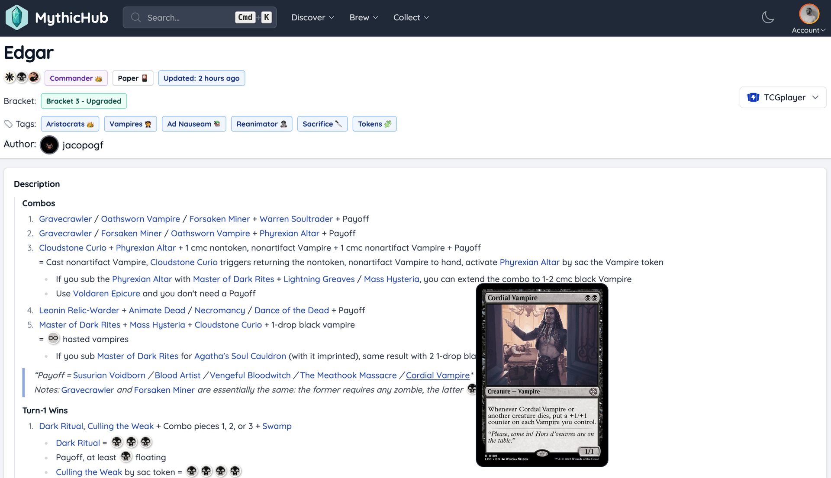Open Oathsworn Vampire link in combo 1
831x478 pixels.
(x=140, y=219)
